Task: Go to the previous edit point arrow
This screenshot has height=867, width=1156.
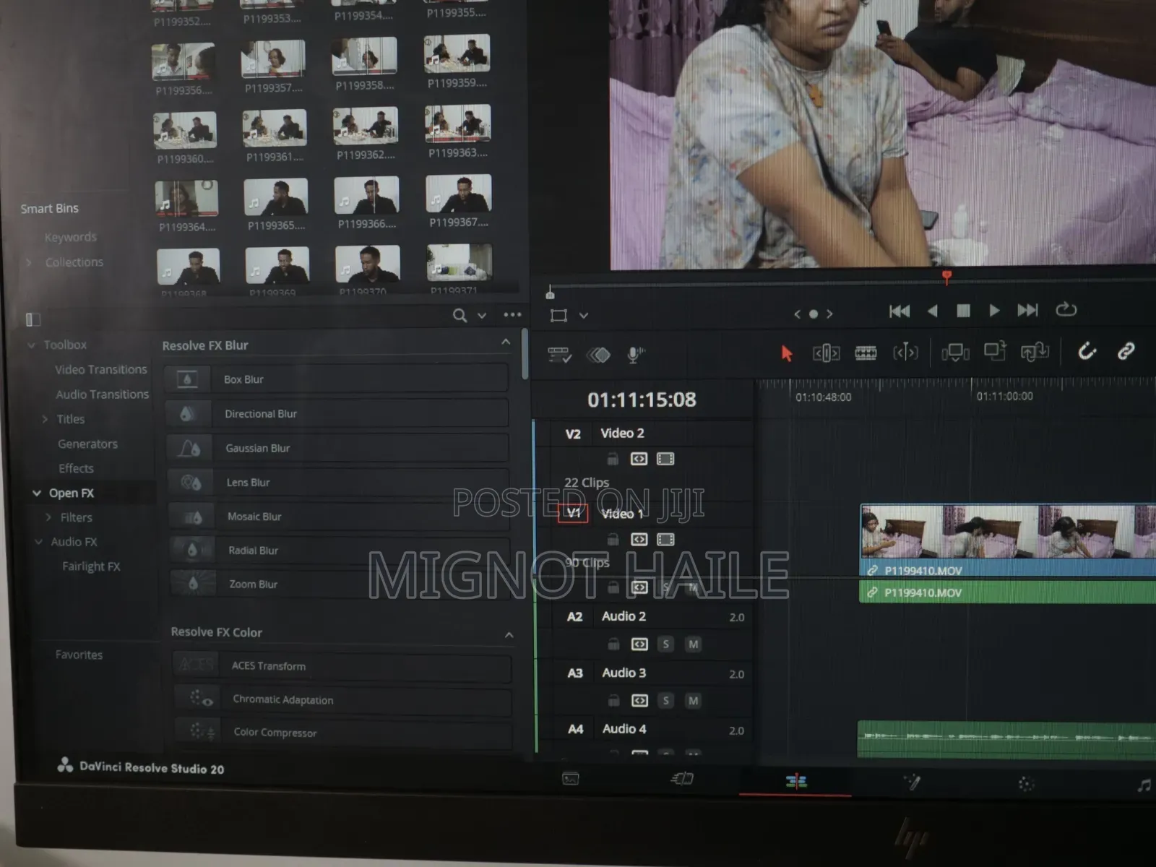Action: [797, 314]
